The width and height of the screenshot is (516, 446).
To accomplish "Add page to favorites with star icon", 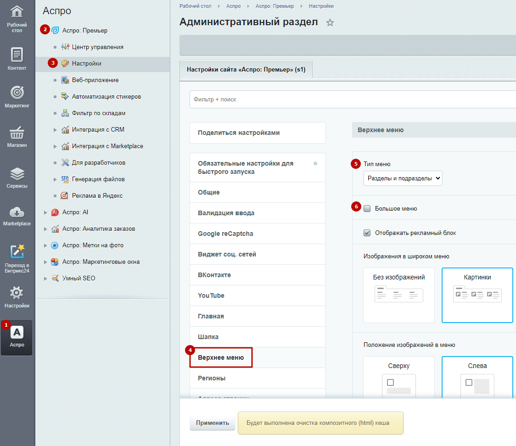I will [330, 22].
